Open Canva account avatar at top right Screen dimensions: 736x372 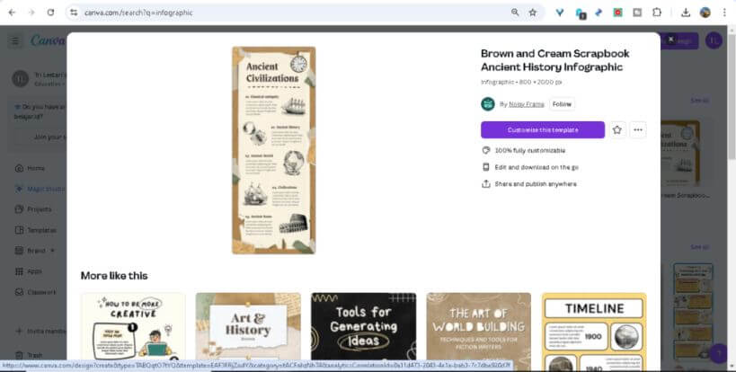click(714, 40)
